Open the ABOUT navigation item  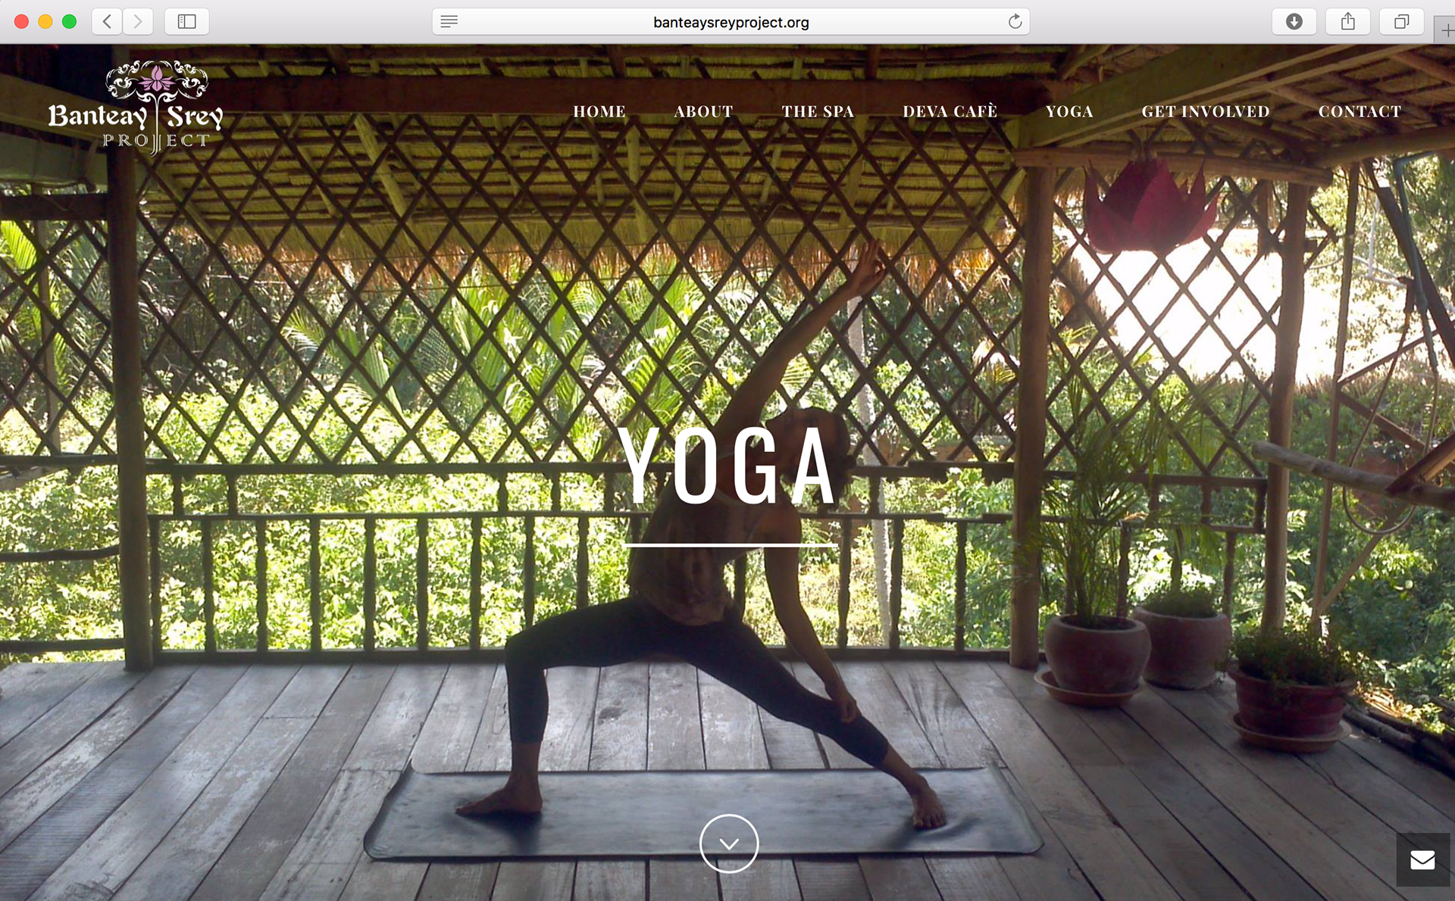pos(703,111)
